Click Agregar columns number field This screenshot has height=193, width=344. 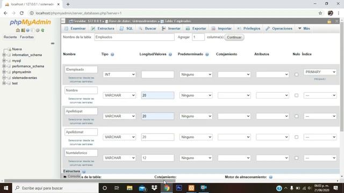coord(198,37)
